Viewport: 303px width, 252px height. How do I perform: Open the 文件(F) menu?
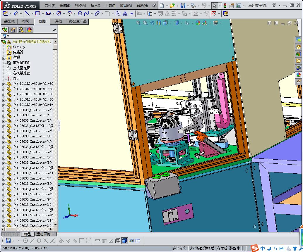[x=50, y=5]
